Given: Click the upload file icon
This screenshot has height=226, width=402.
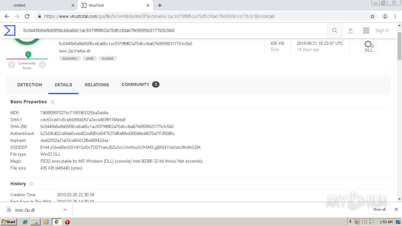Looking at the screenshot, I should tap(350, 30).
